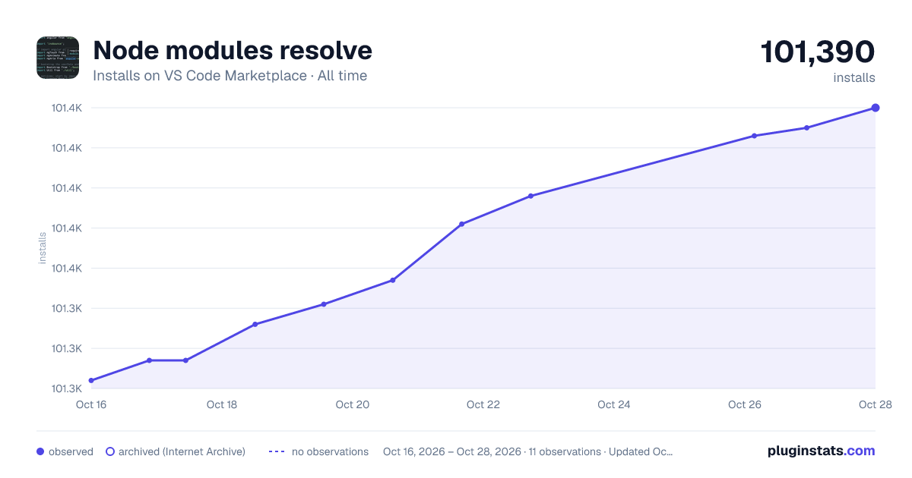The width and height of the screenshot is (912, 478).
Task: Click the 'Oct 22' x-axis label
Action: (x=483, y=404)
